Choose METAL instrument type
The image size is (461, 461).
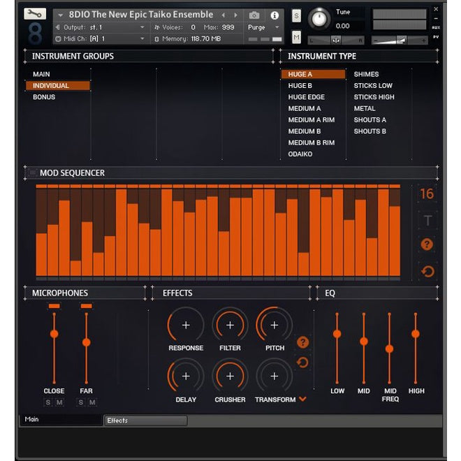365,108
